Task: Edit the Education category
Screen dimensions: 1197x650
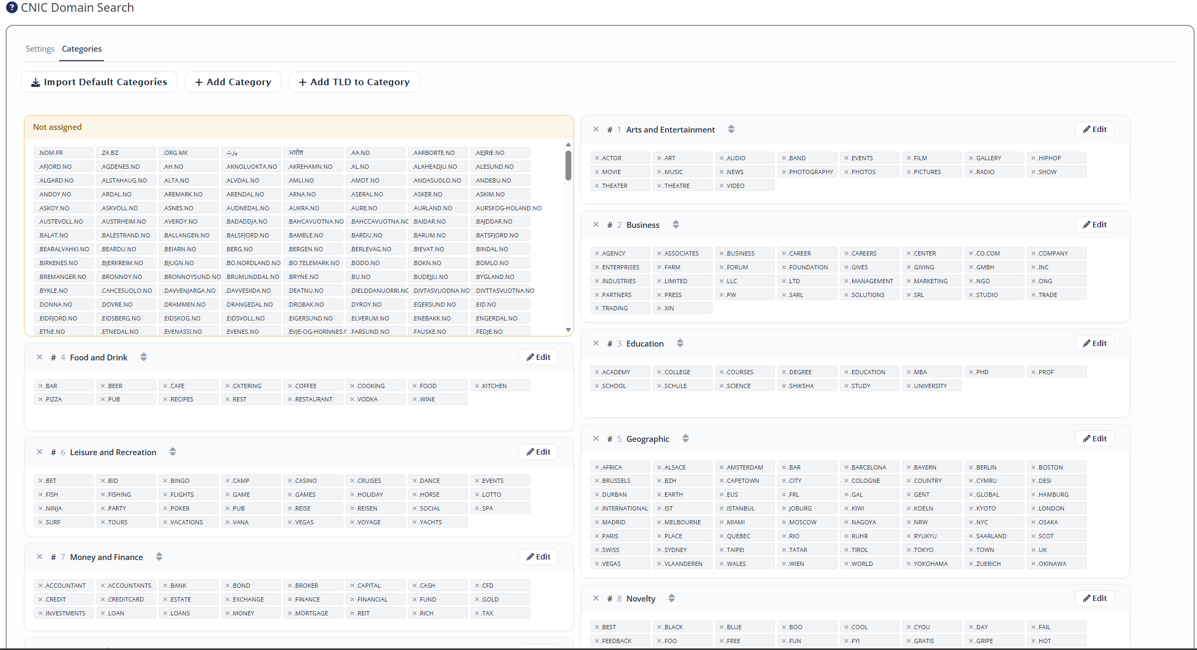Action: pos(1095,343)
